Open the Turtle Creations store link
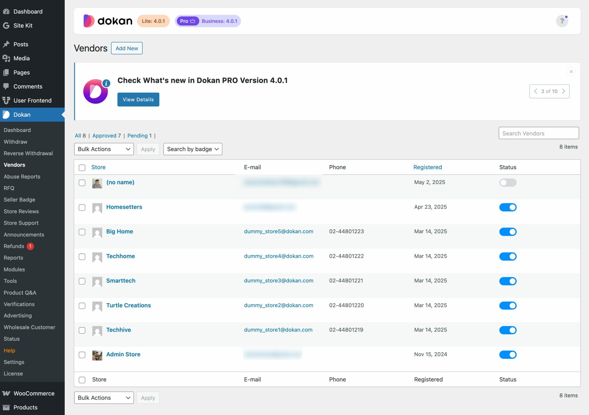This screenshot has width=589, height=415. (x=129, y=305)
